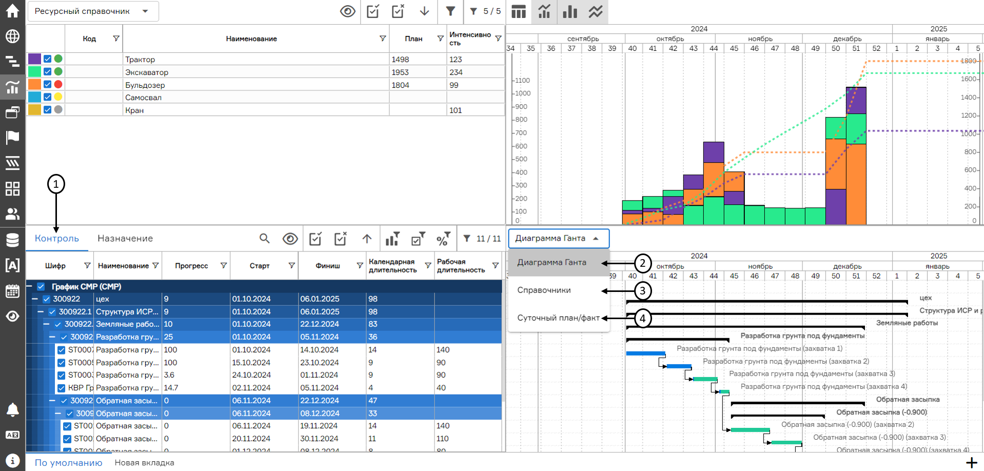Open the database icon in sidebar
Screen dimensions: 984x471
(x=12, y=240)
